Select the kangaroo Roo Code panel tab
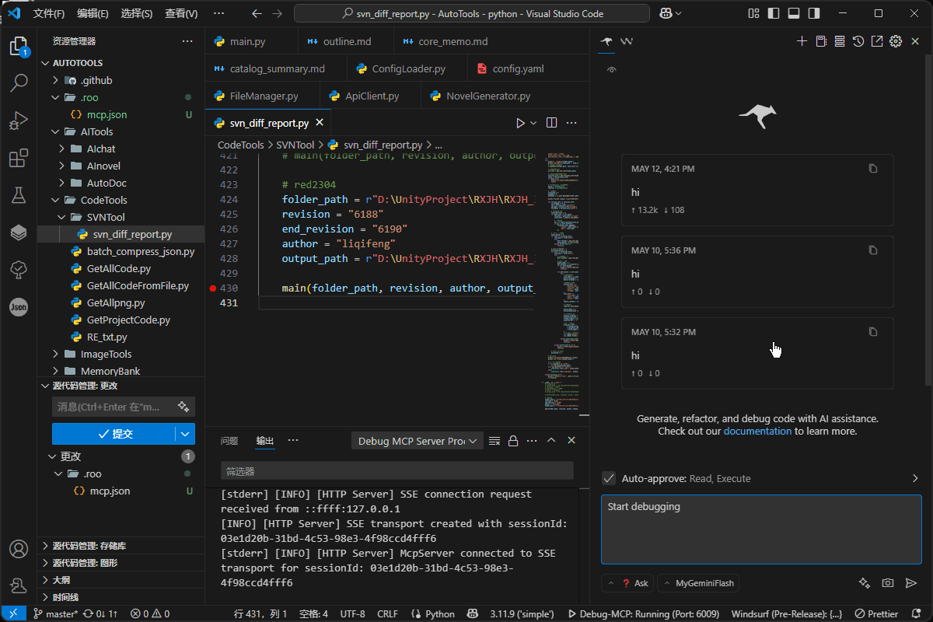933x622 pixels. pyautogui.click(x=606, y=41)
